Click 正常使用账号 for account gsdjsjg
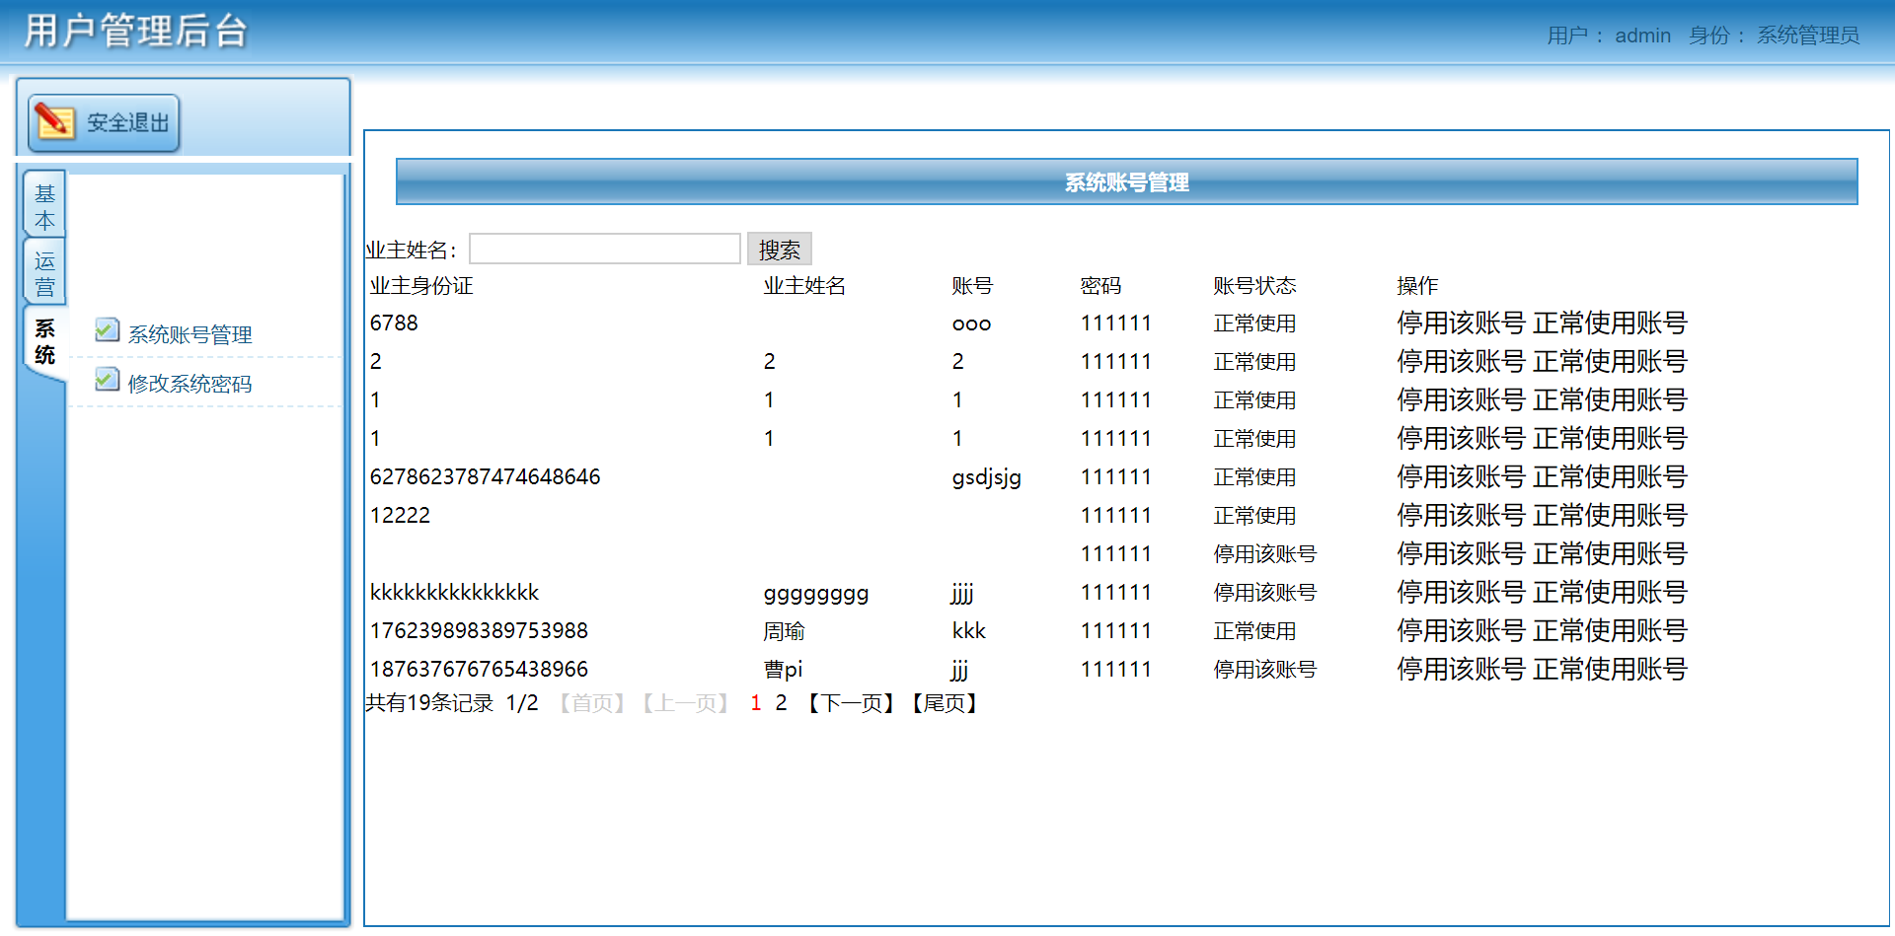 point(1609,476)
